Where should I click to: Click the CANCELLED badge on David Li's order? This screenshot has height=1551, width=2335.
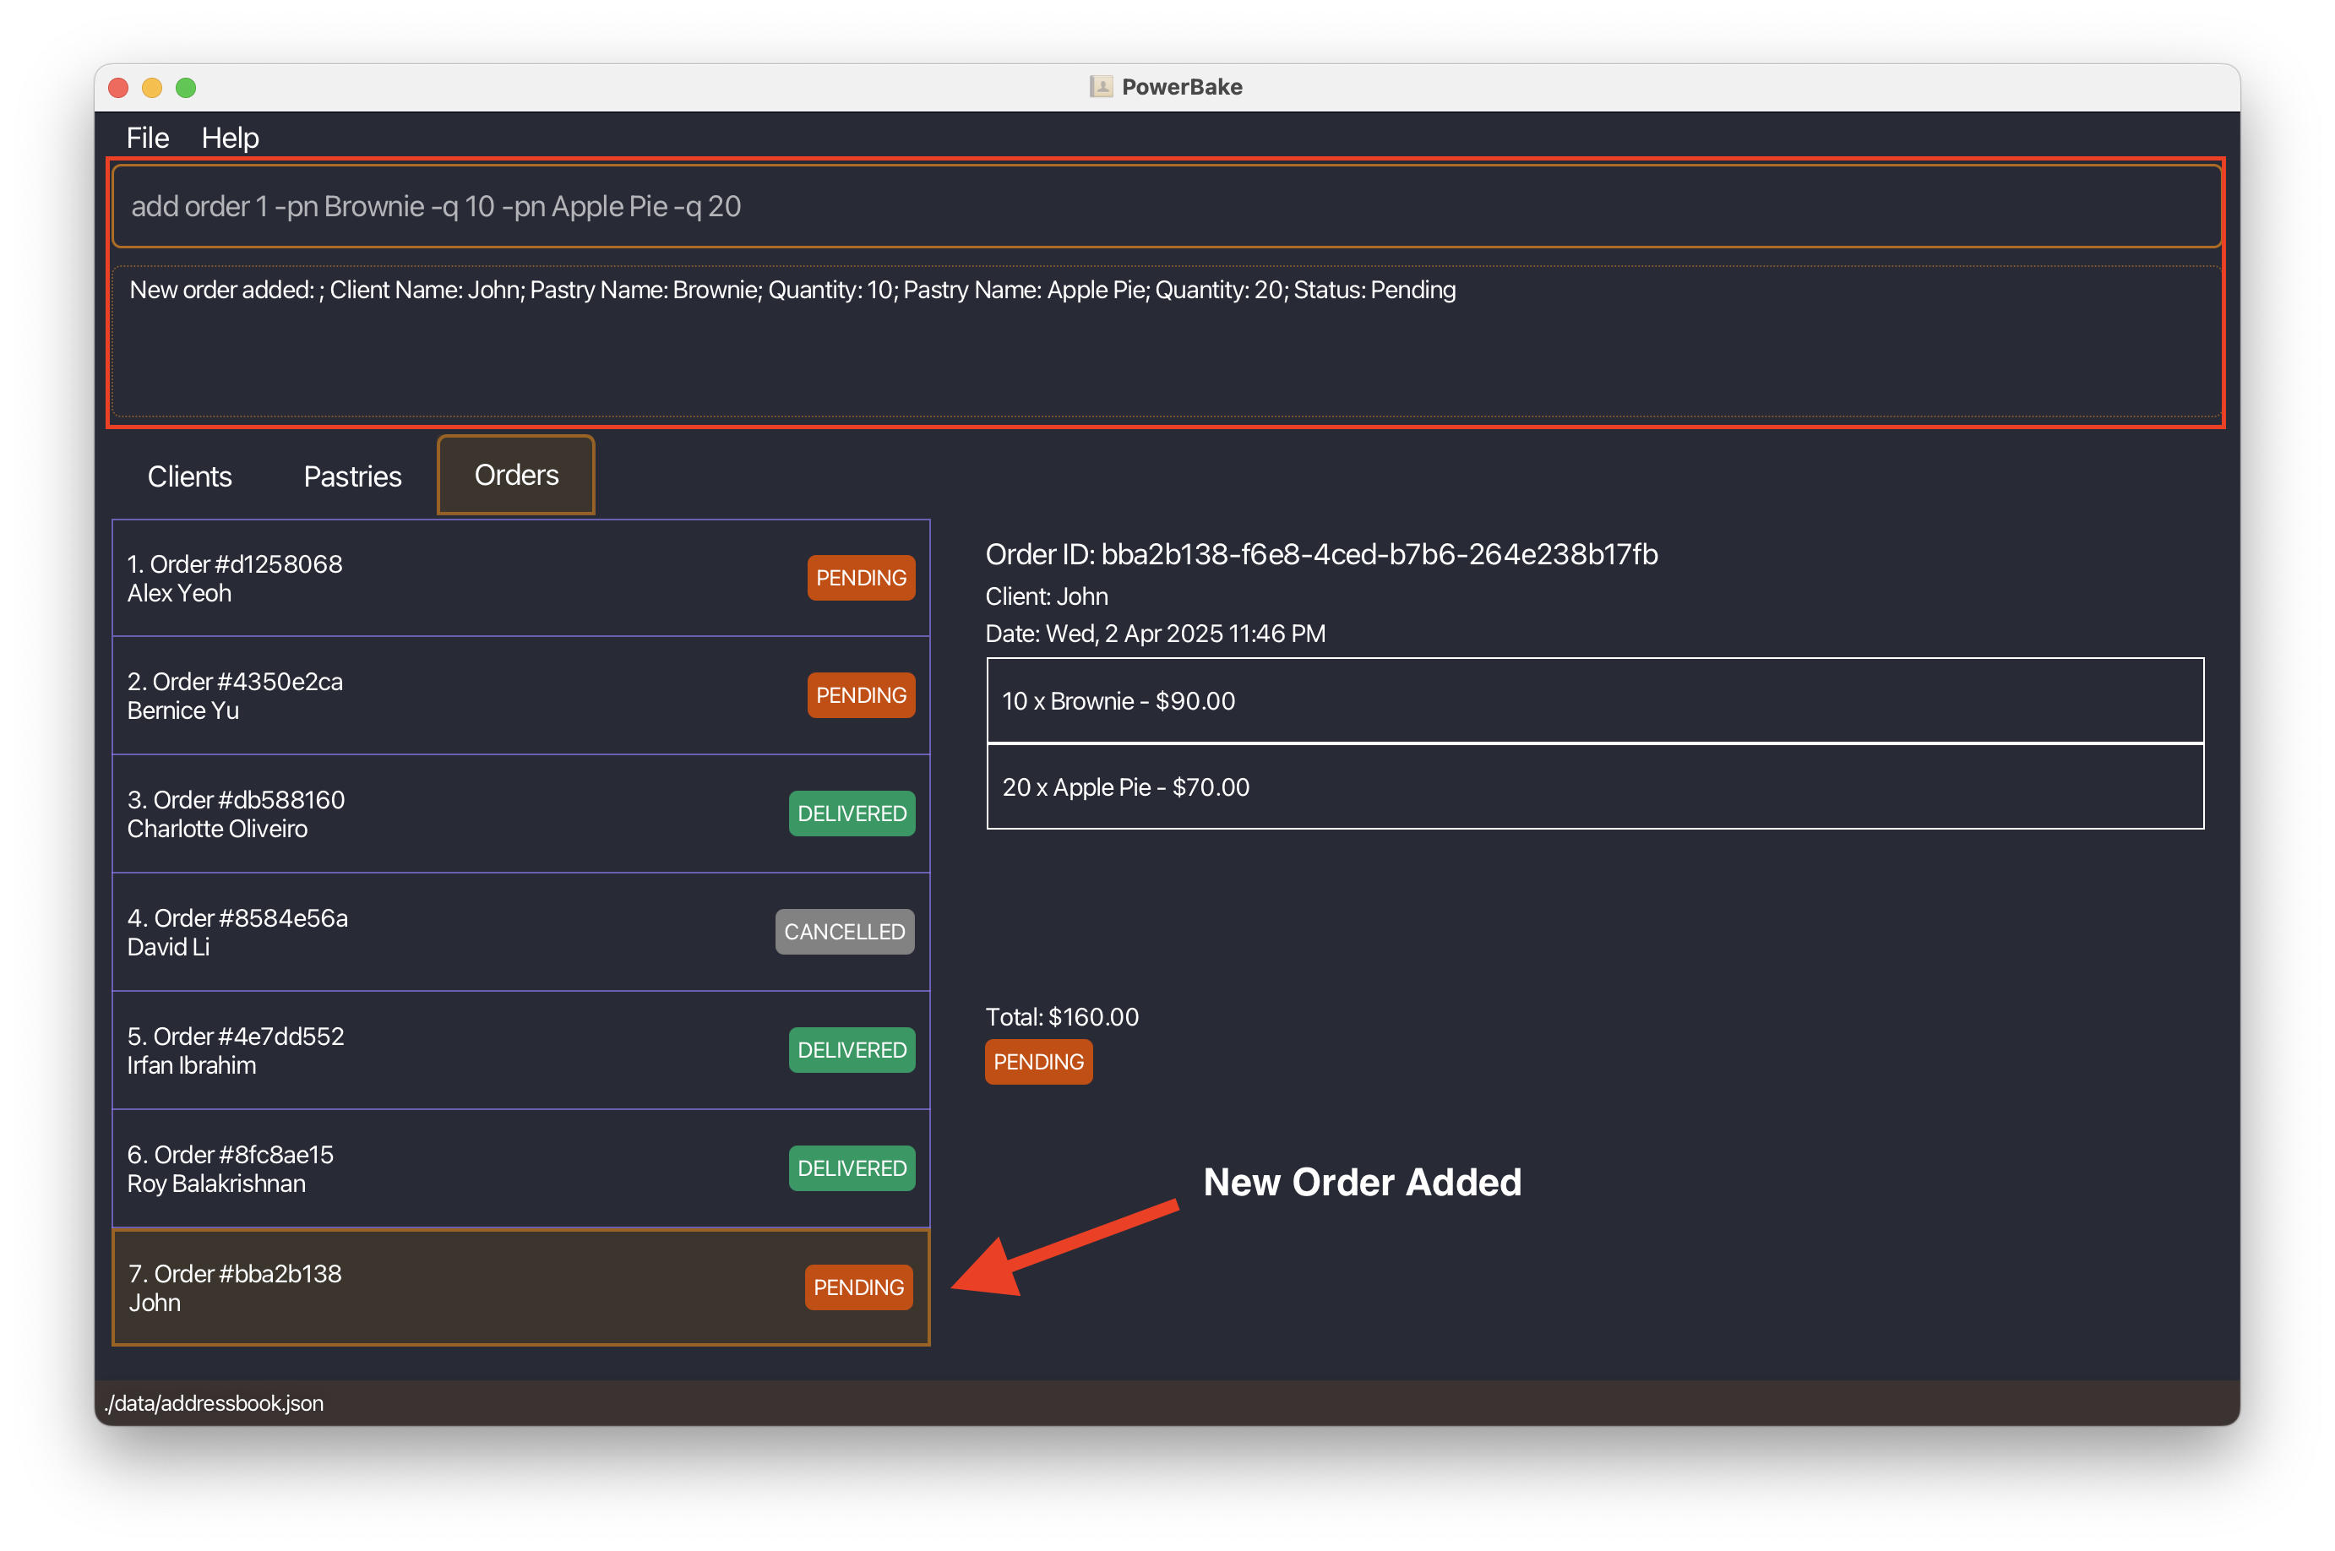845,931
